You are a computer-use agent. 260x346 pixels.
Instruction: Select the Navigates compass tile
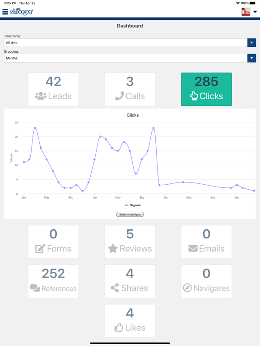pos(206,281)
